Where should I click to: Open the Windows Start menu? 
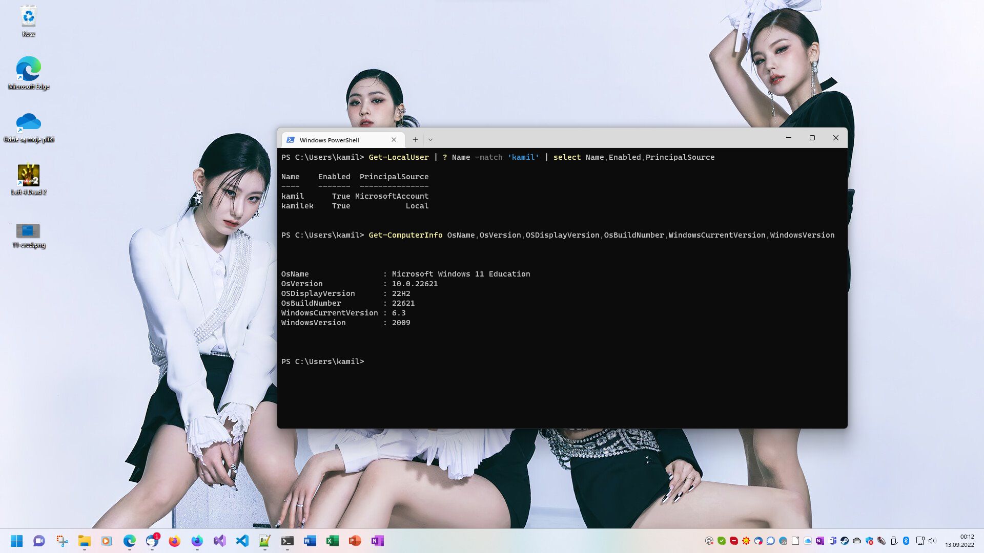pyautogui.click(x=16, y=541)
